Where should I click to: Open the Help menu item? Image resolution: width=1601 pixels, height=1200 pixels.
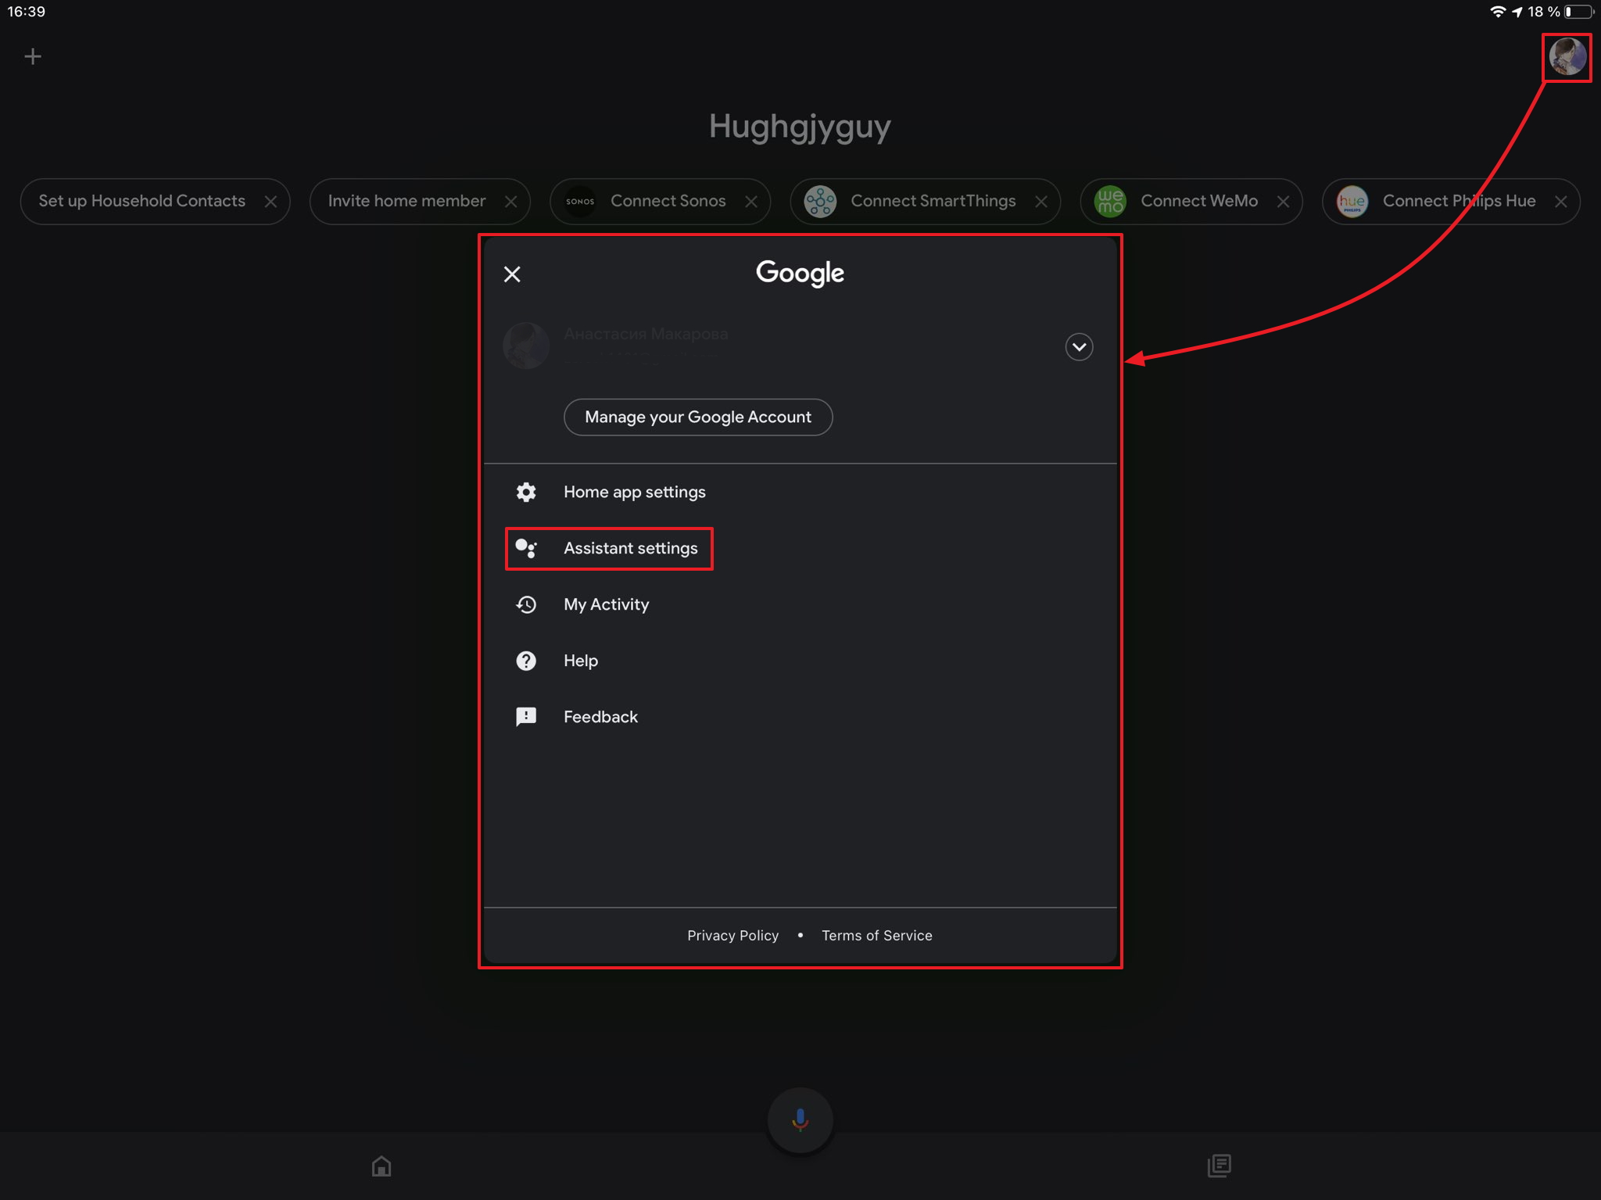(x=580, y=661)
